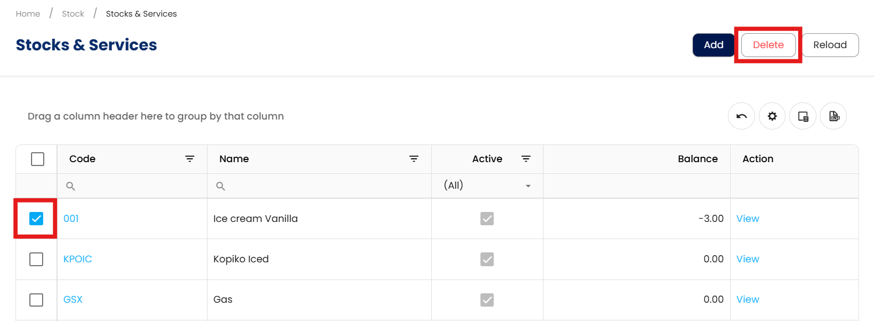Open the column chooser icon
The image size is (874, 321).
point(803,116)
